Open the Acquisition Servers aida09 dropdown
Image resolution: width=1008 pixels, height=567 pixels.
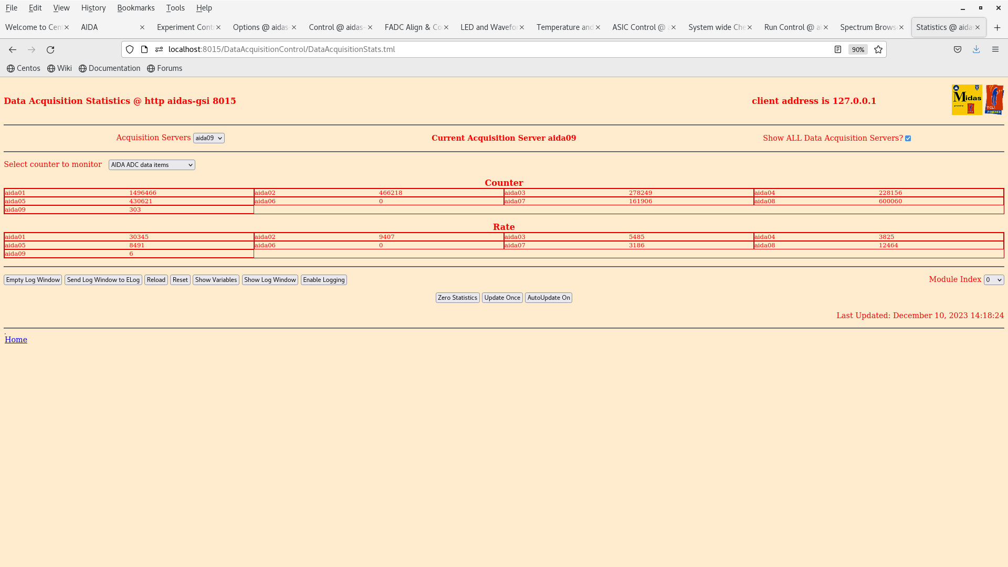point(208,138)
